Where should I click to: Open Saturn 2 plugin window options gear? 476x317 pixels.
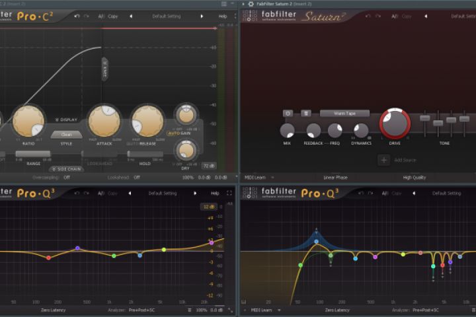point(251,4)
